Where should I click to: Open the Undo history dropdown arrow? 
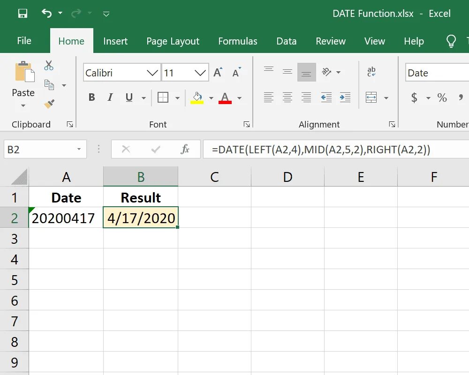[x=60, y=13]
